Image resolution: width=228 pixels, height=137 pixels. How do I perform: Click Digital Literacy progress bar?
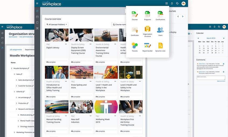tap(57, 60)
